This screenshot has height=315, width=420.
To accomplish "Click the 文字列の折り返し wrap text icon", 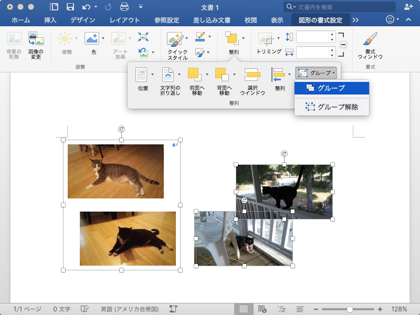I will pyautogui.click(x=168, y=75).
